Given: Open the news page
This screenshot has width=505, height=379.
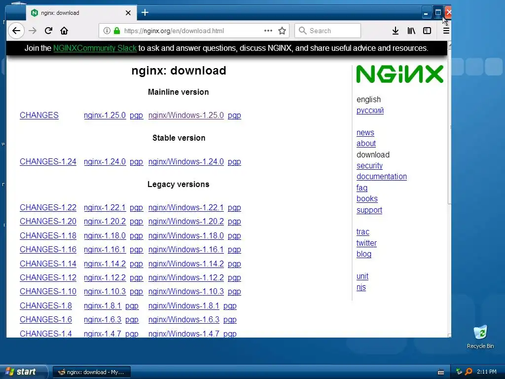Looking at the screenshot, I should [365, 132].
